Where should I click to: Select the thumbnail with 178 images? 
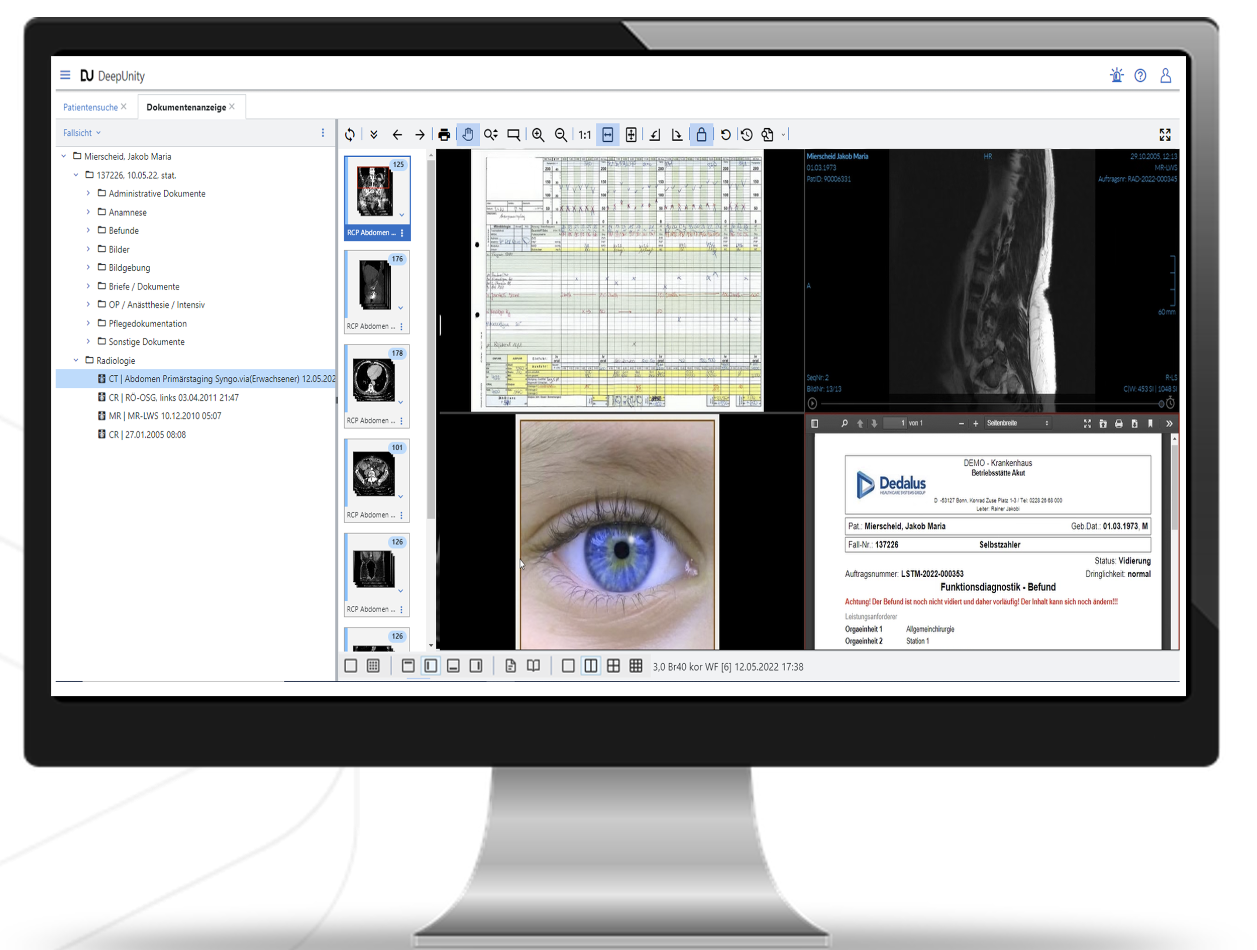[374, 381]
